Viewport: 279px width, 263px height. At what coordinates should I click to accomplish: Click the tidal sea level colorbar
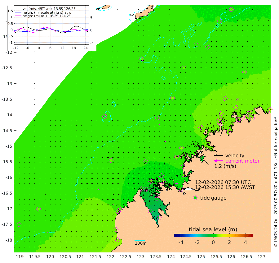[213, 235]
